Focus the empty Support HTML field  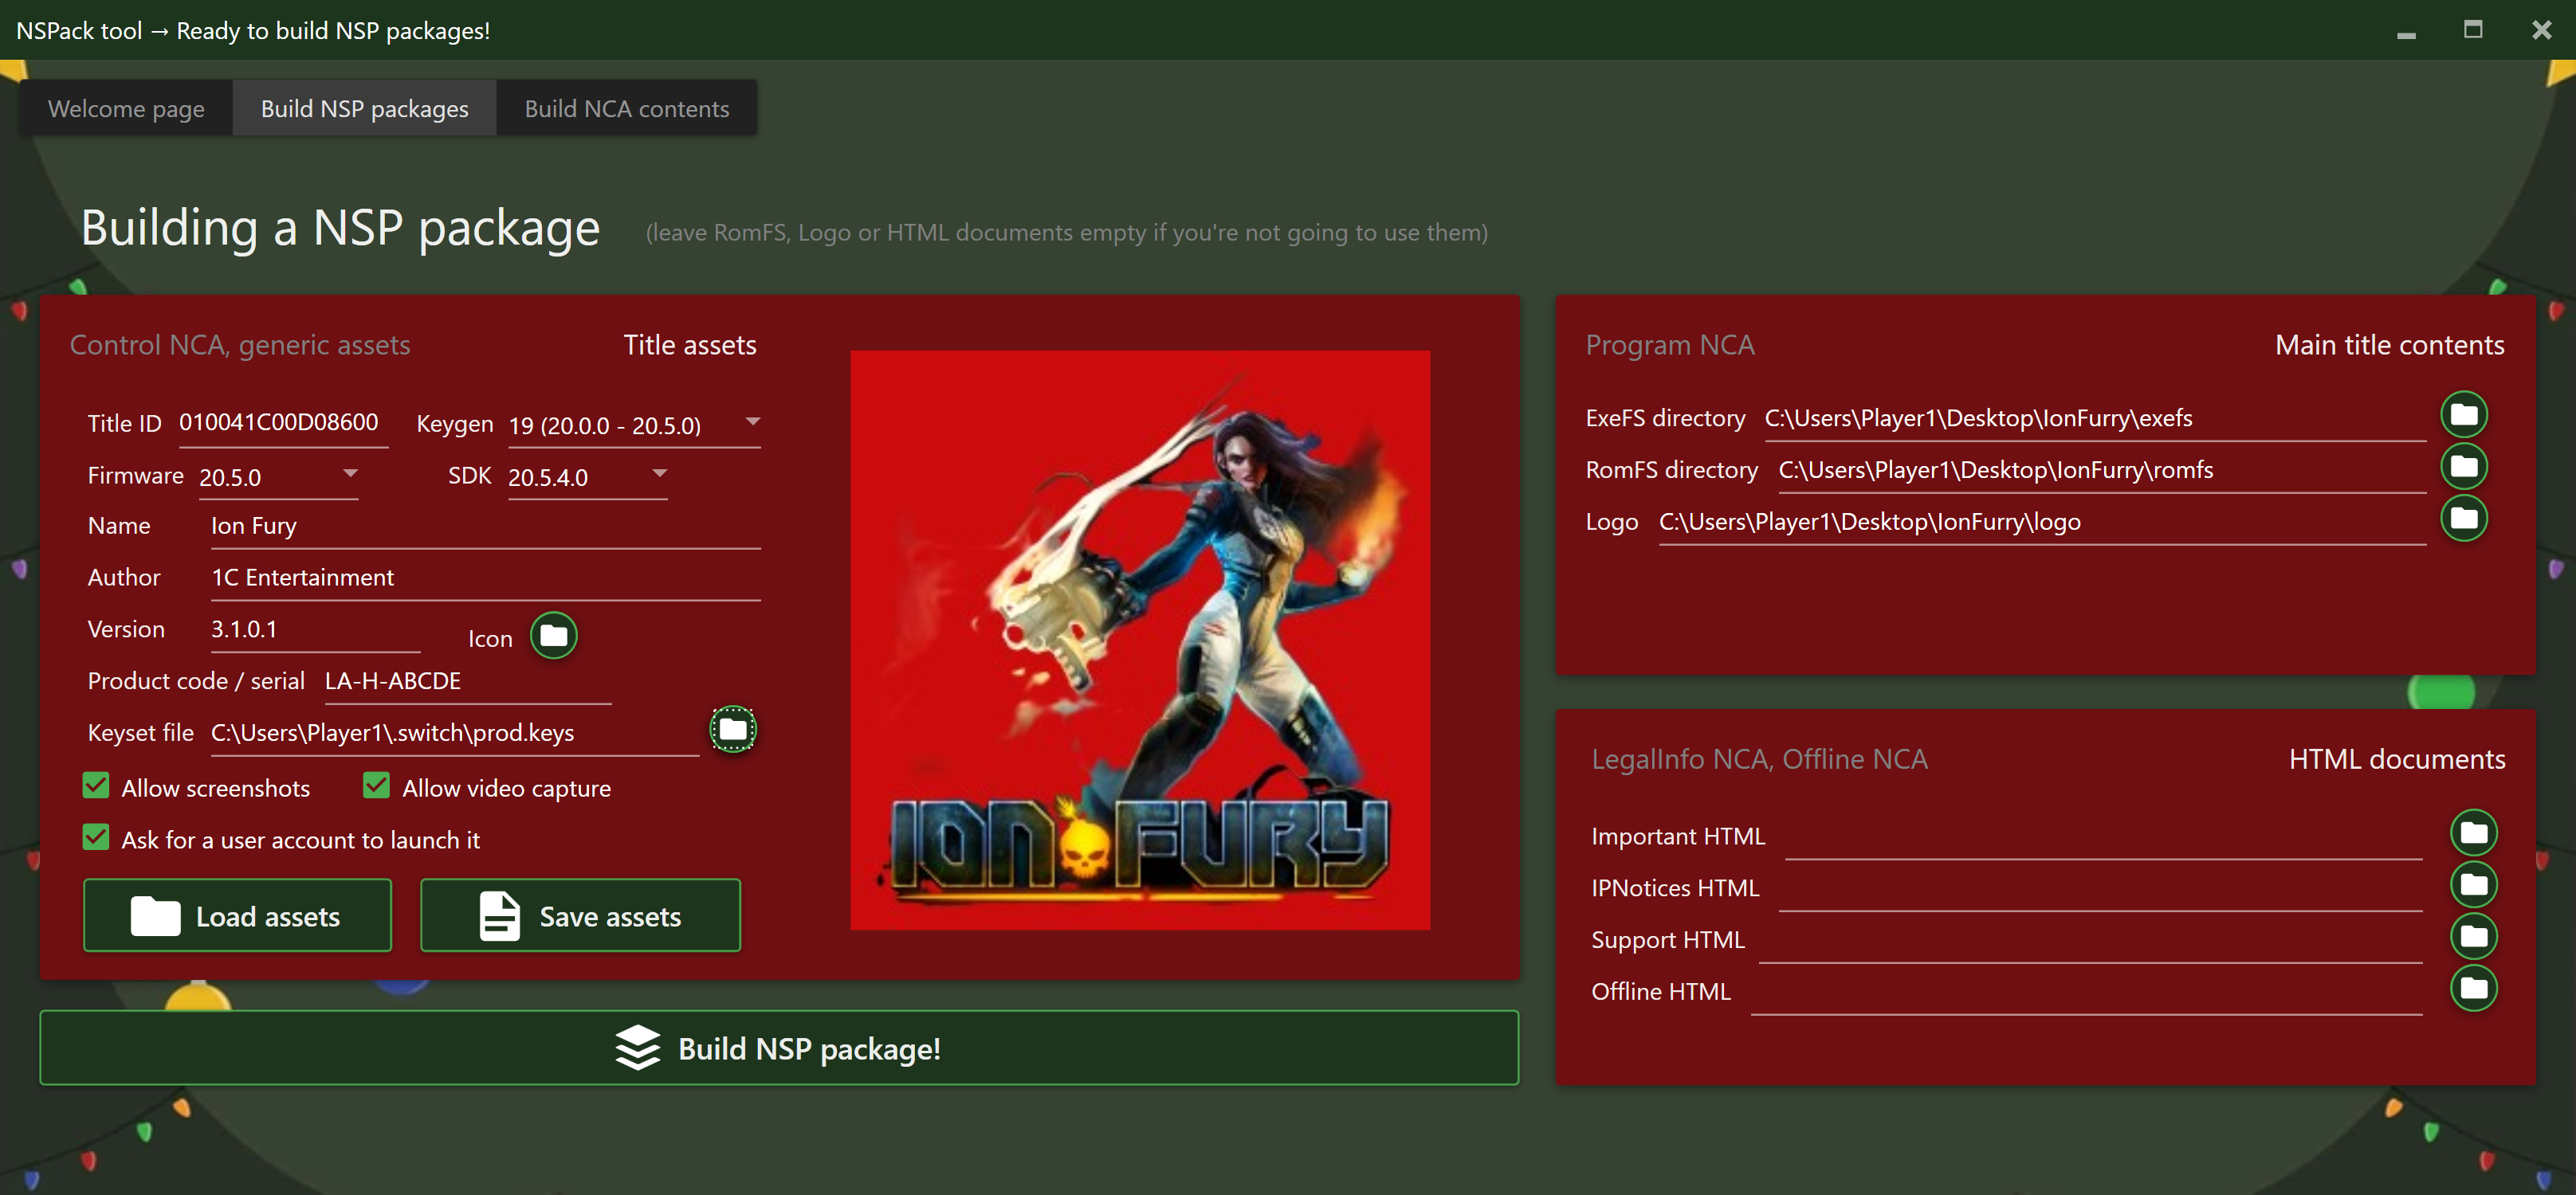2090,942
